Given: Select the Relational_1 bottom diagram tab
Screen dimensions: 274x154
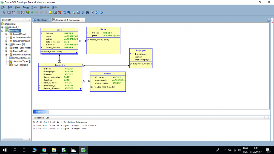Looking at the screenshot, I should click(x=41, y=112).
